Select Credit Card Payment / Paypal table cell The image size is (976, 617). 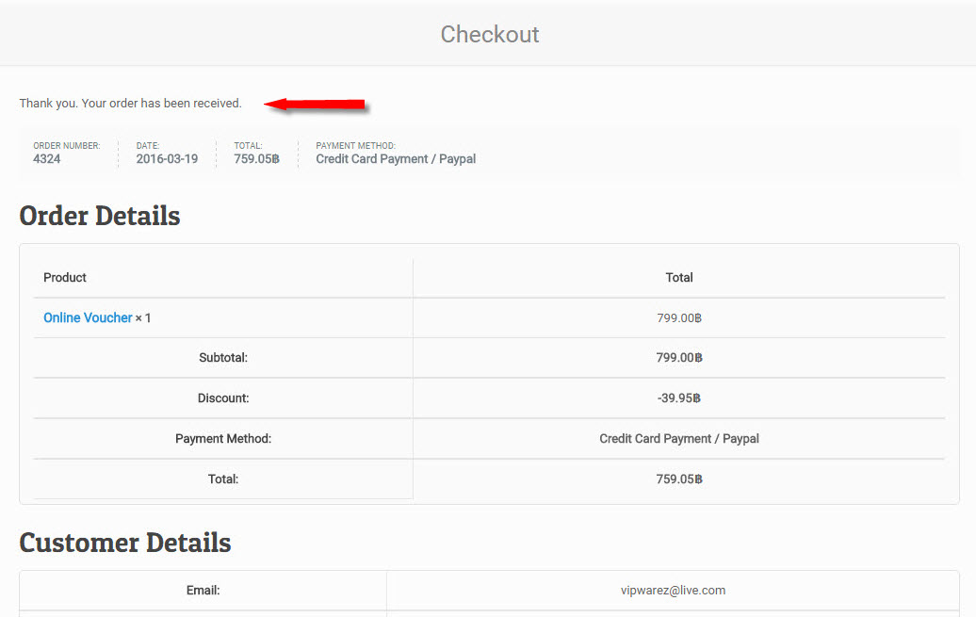(x=678, y=439)
